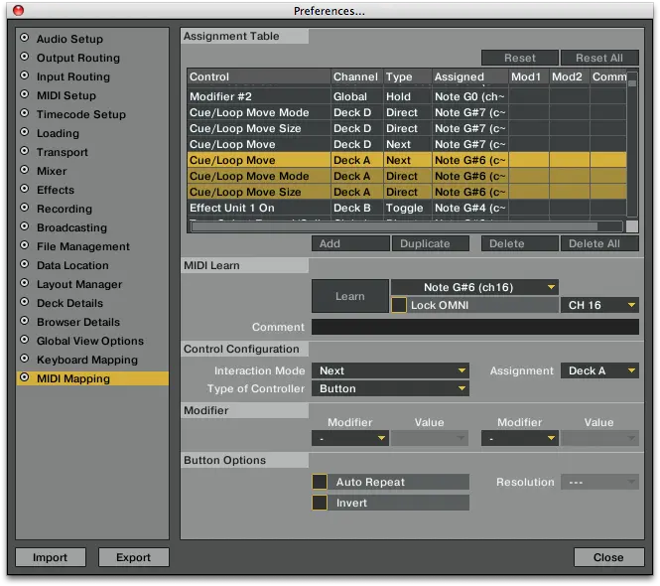Viewport: 660px width, 586px height.
Task: Click the Export button
Action: [133, 557]
